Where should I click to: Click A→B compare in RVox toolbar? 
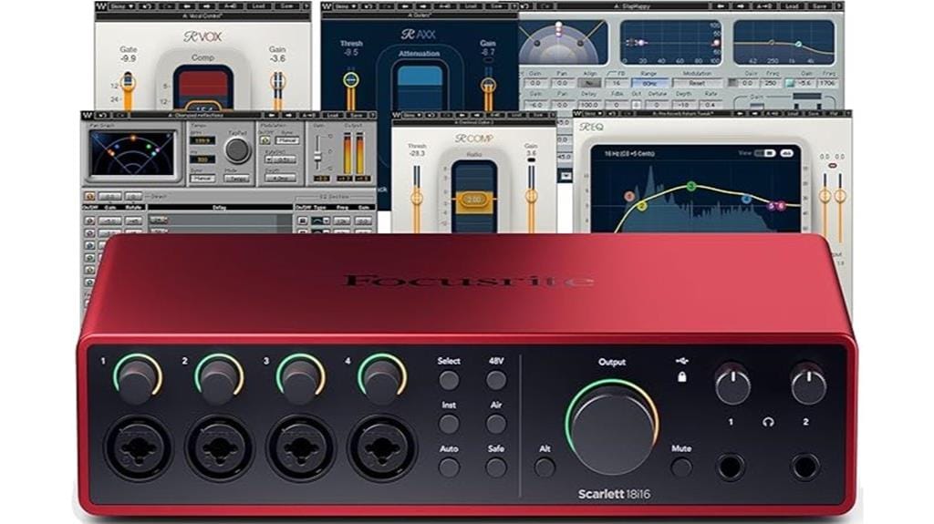pyautogui.click(x=229, y=6)
